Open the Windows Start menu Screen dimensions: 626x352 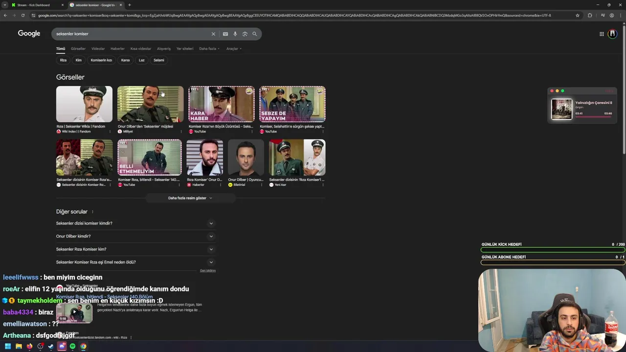tap(8, 346)
